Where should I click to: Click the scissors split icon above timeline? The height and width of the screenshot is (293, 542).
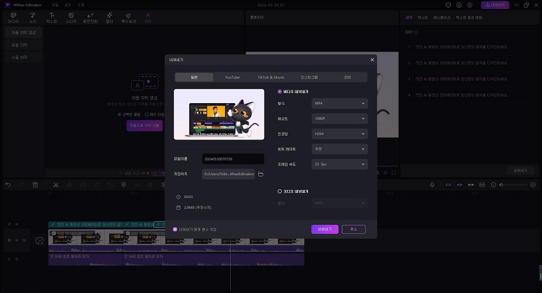pos(56,185)
